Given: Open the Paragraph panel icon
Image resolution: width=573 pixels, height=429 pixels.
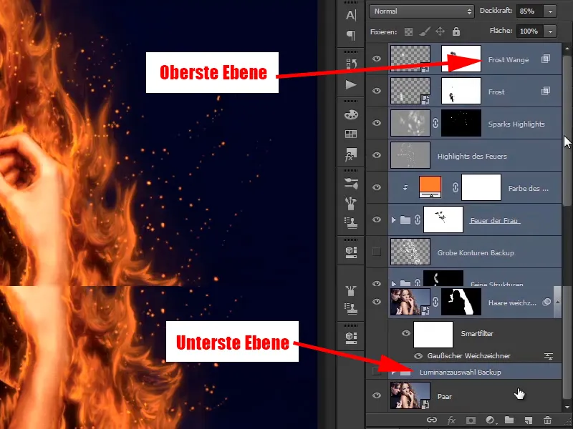Looking at the screenshot, I should coord(351,35).
